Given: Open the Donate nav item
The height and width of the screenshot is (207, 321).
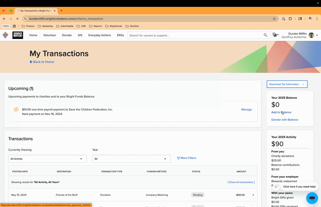Looking at the screenshot, I should [67, 35].
